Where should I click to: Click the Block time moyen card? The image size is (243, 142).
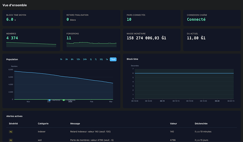tap(31, 18)
